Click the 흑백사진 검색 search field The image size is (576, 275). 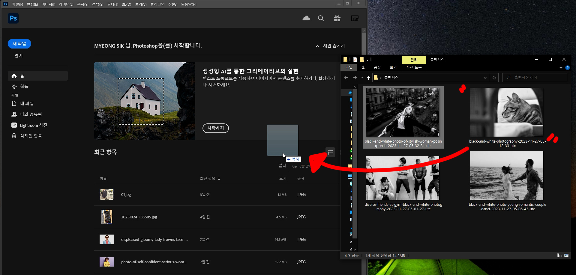(x=535, y=78)
